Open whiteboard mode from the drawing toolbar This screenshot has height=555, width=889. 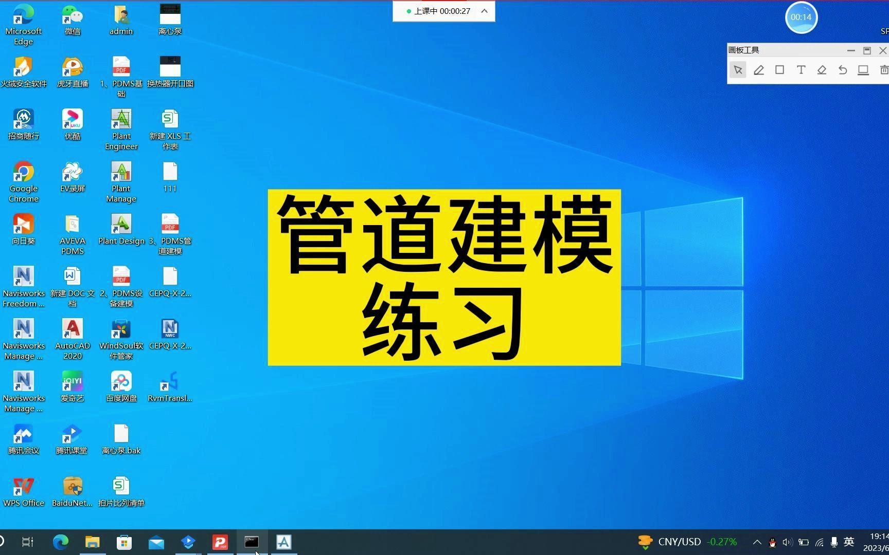point(863,69)
